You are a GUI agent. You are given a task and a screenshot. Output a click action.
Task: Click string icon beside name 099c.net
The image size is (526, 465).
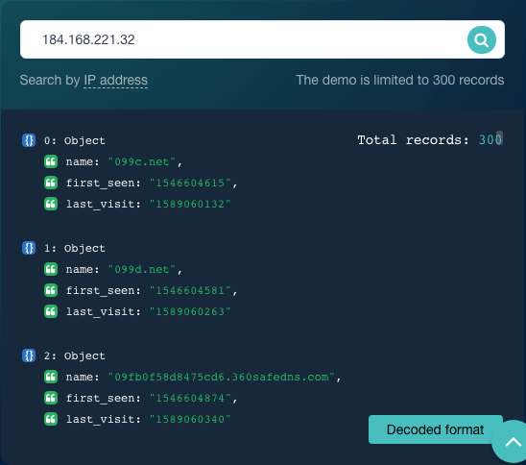tap(51, 161)
